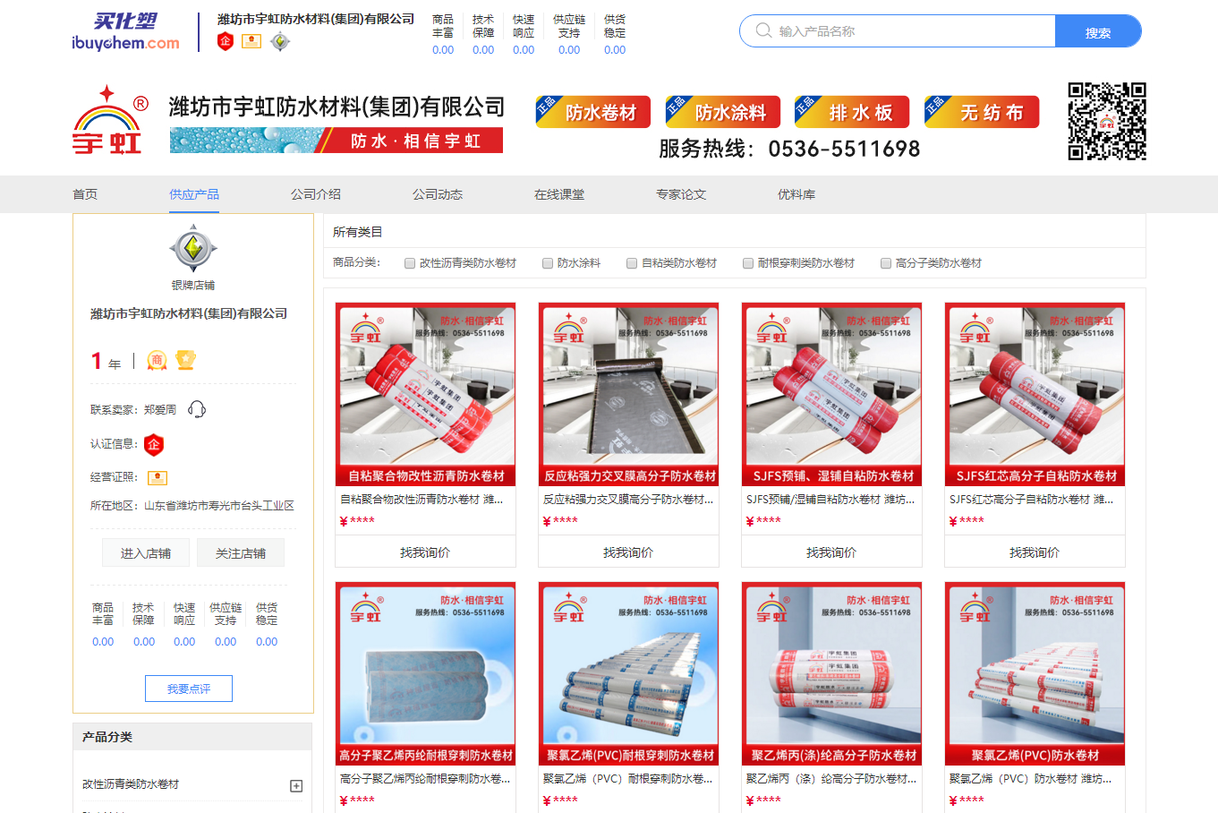Check the 耐根穿刺类防水卷材 category checkbox
The image size is (1218, 813).
pos(748,263)
